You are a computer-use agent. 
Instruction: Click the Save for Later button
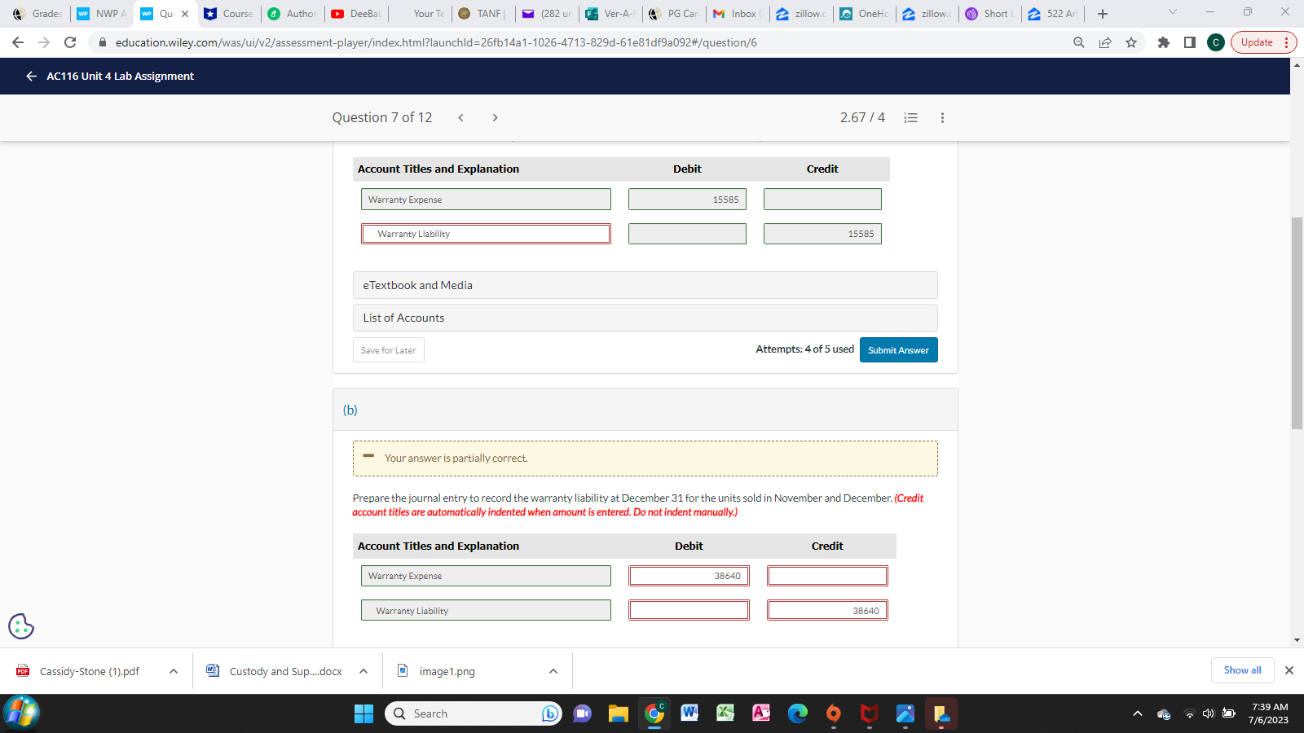click(388, 350)
